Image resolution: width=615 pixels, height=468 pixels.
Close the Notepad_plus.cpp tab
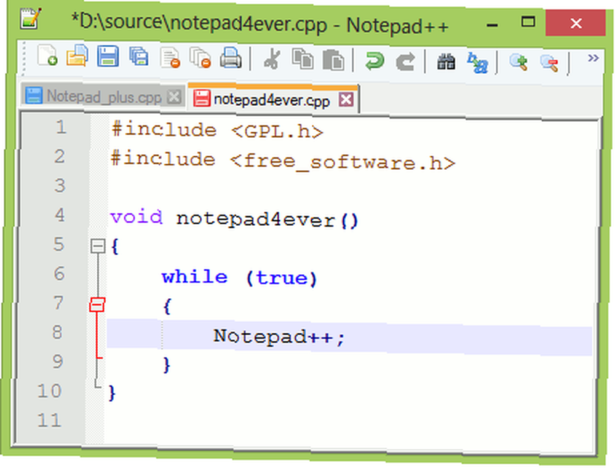coord(174,97)
